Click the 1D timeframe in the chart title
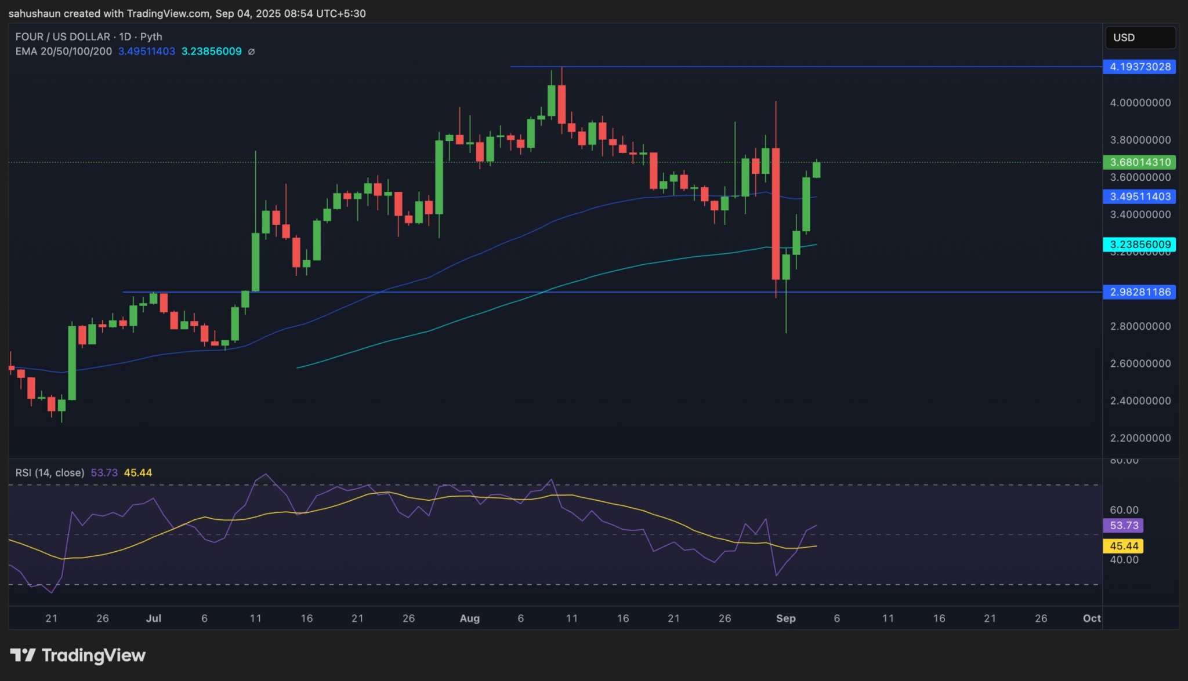 coord(125,37)
